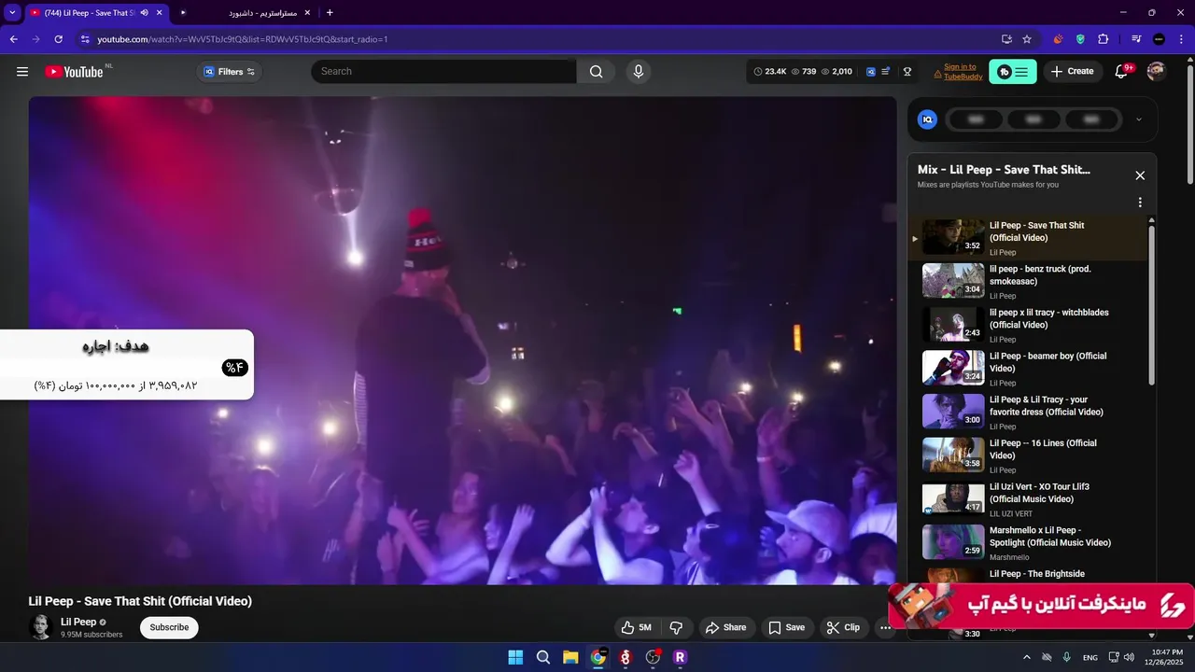Open Lil Peep channel avatar
The height and width of the screenshot is (672, 1195).
(x=40, y=627)
